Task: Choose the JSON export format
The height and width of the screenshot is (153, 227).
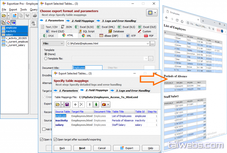Action: tap(67, 27)
